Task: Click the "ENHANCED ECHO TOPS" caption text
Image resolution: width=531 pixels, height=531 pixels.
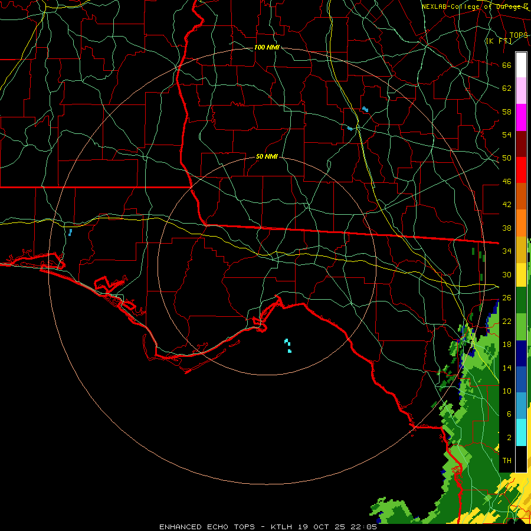Action: pyautogui.click(x=207, y=527)
